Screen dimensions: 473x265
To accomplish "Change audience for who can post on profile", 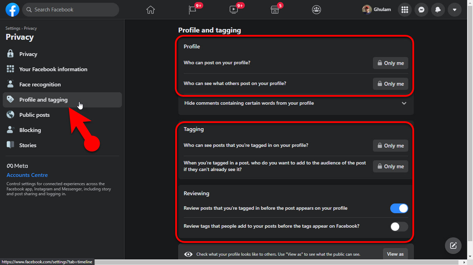I will 390,63.
